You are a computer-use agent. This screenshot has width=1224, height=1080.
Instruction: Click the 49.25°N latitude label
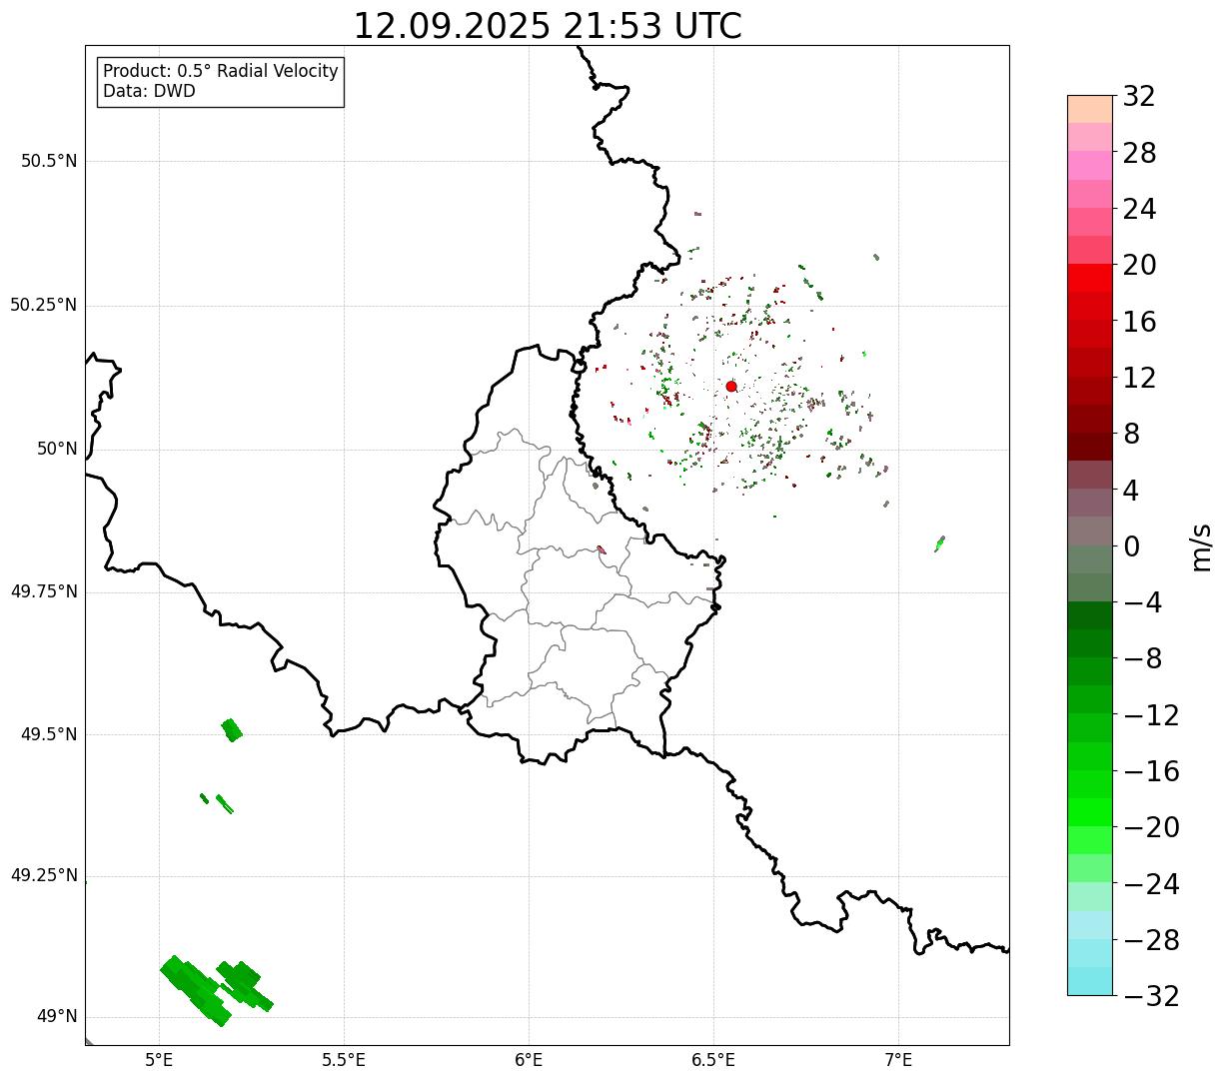[44, 875]
